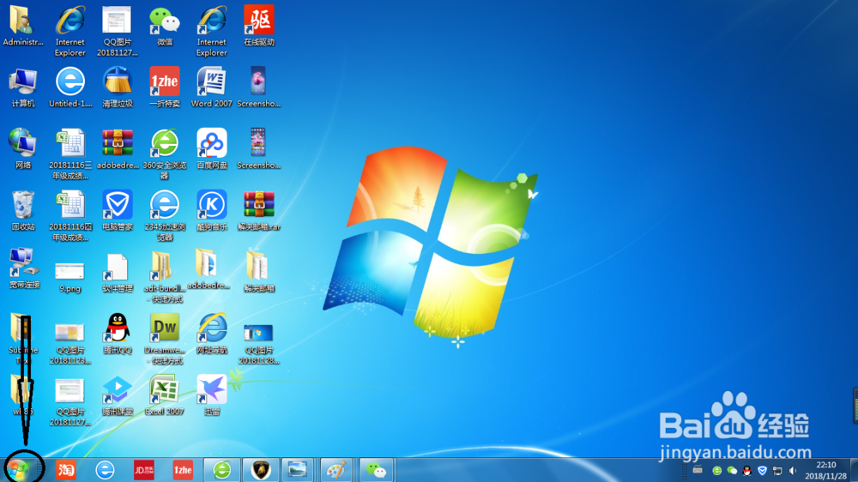
Task: Open the 宽带连接 desktop shortcut
Action: 24,268
